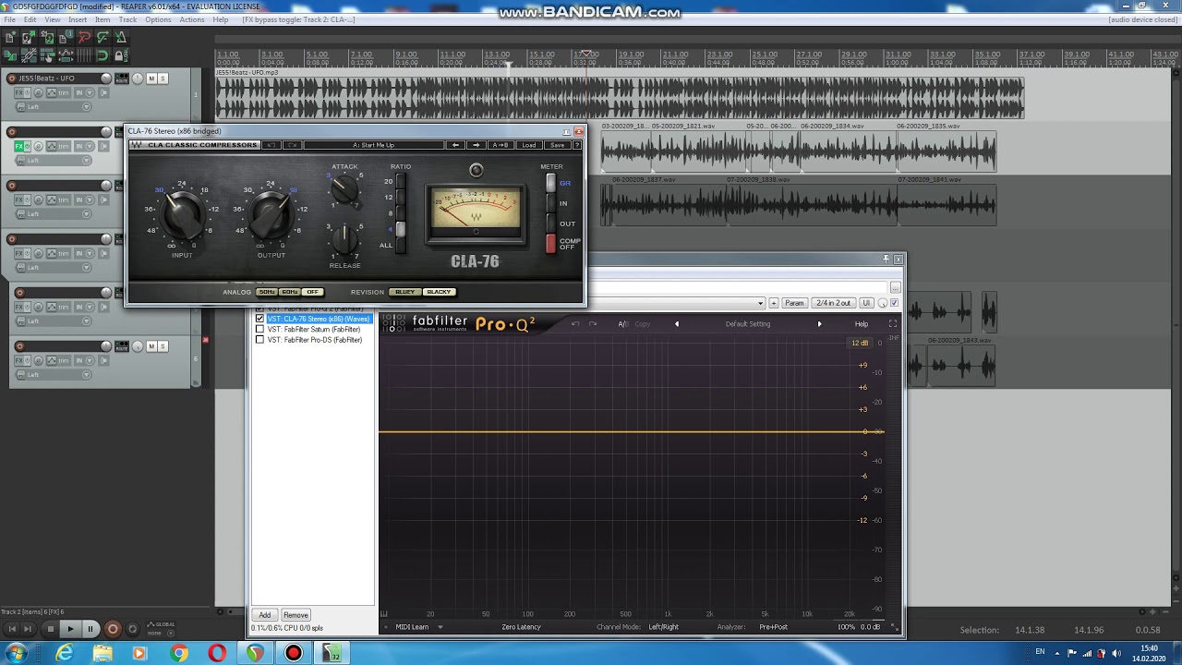Open the FX preset dropdown arrow beside Param
Image resolution: width=1182 pixels, height=665 pixels.
[760, 303]
